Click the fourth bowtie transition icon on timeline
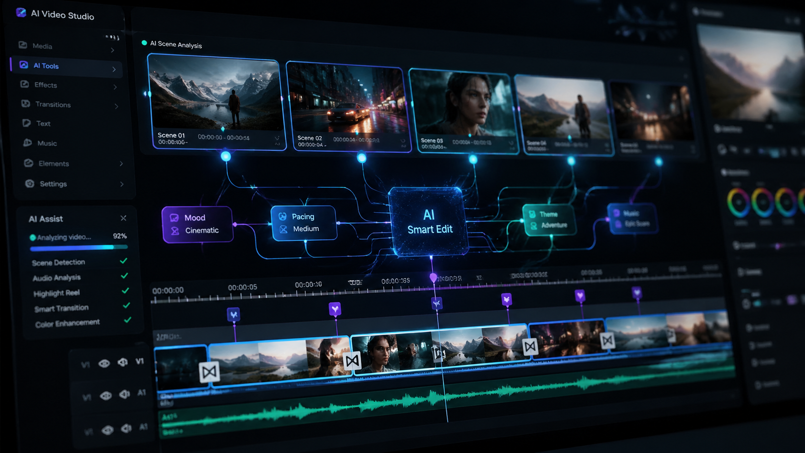 pos(608,341)
